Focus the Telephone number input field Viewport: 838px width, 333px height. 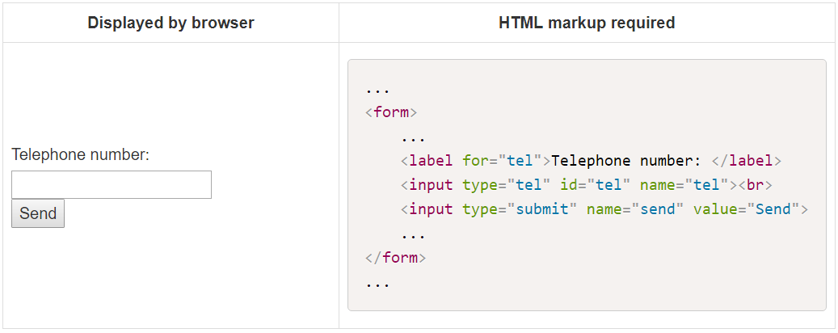(x=112, y=185)
